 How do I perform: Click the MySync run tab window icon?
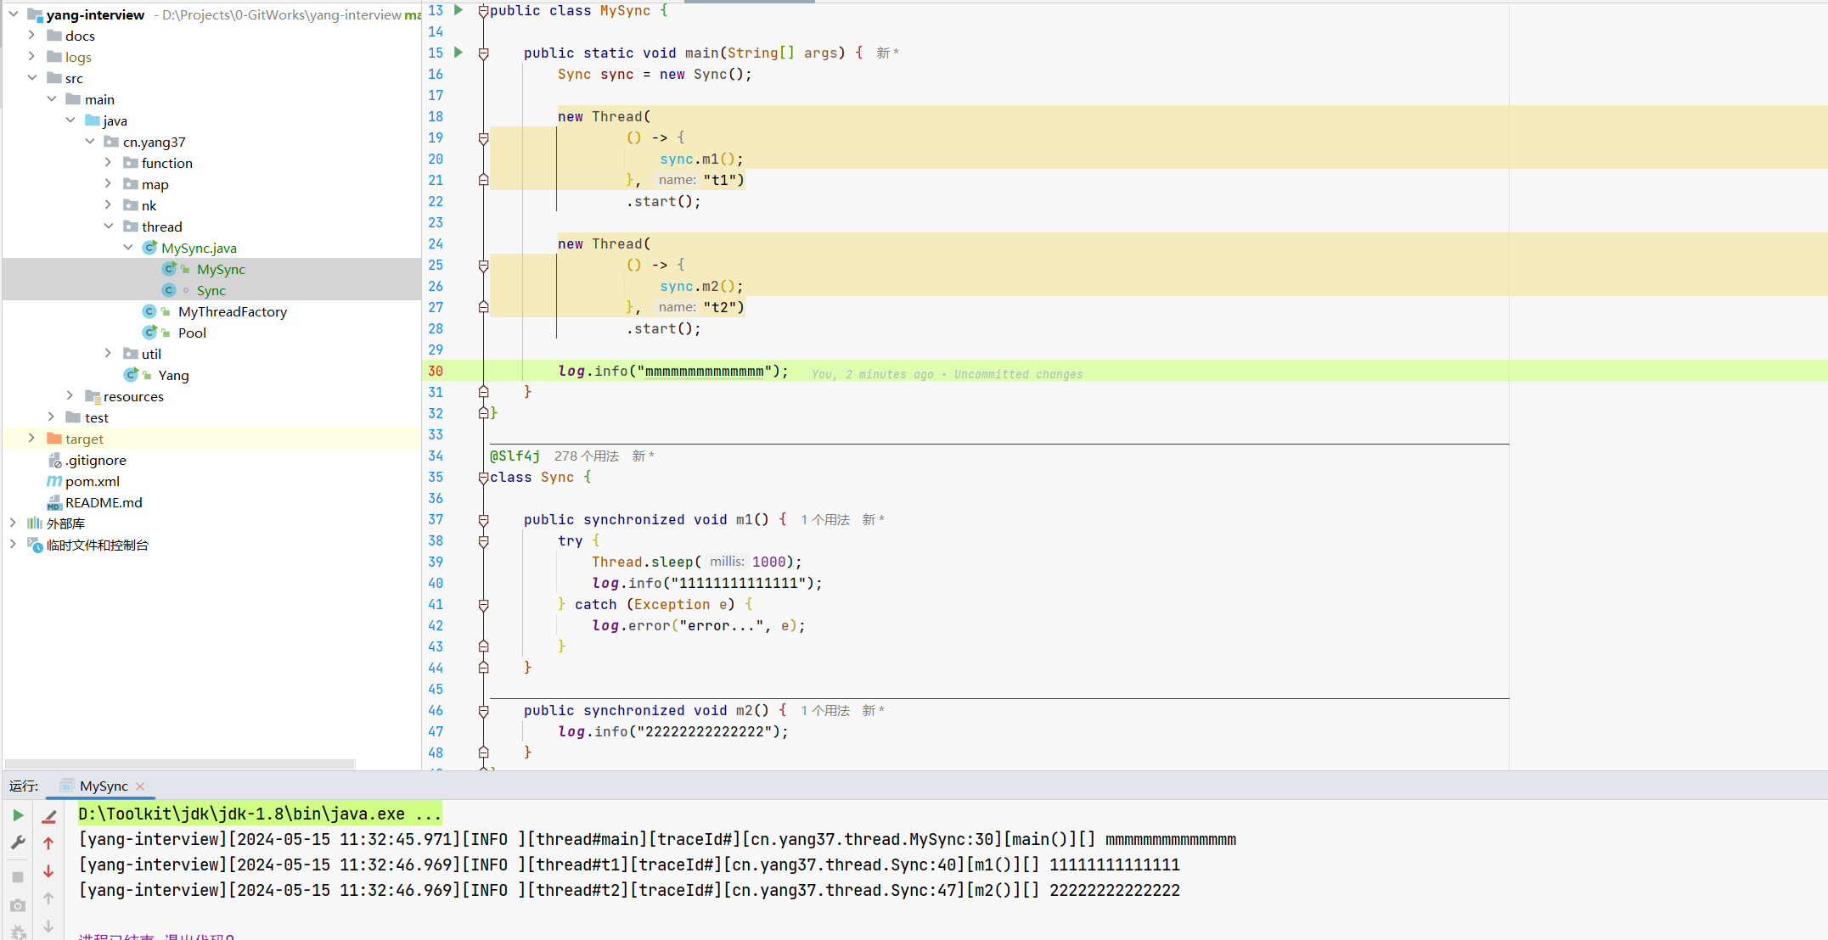(66, 786)
